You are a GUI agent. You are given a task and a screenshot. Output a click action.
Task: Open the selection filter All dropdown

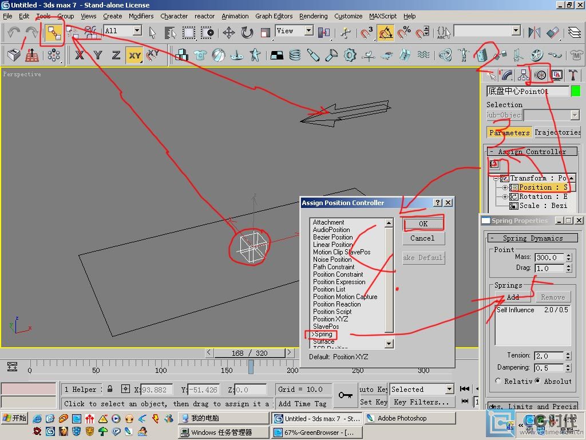click(137, 31)
